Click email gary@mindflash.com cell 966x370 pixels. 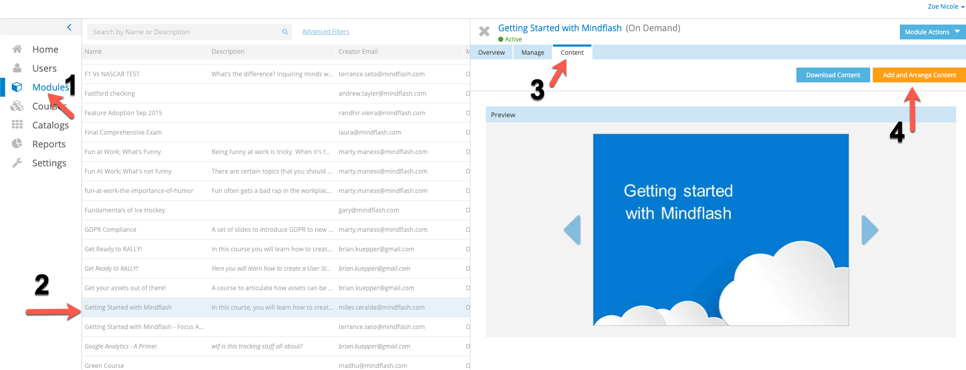[x=369, y=210]
